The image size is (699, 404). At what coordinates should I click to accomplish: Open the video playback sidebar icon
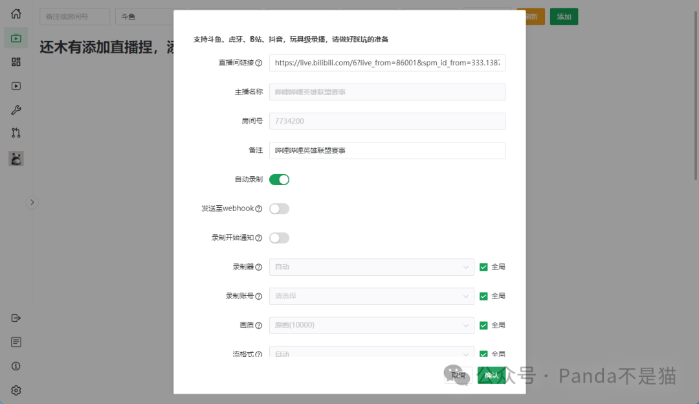[x=16, y=85]
